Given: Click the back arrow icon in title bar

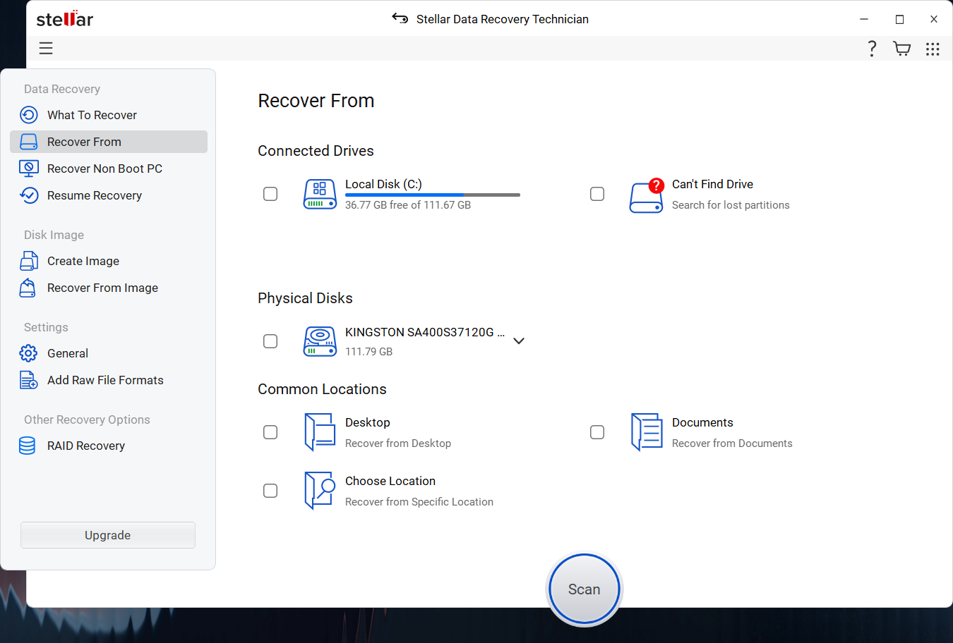Looking at the screenshot, I should (x=400, y=18).
